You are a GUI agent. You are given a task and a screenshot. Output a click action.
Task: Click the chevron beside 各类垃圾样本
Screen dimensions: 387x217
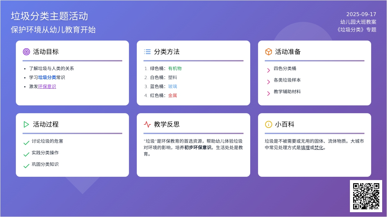[x=268, y=82]
